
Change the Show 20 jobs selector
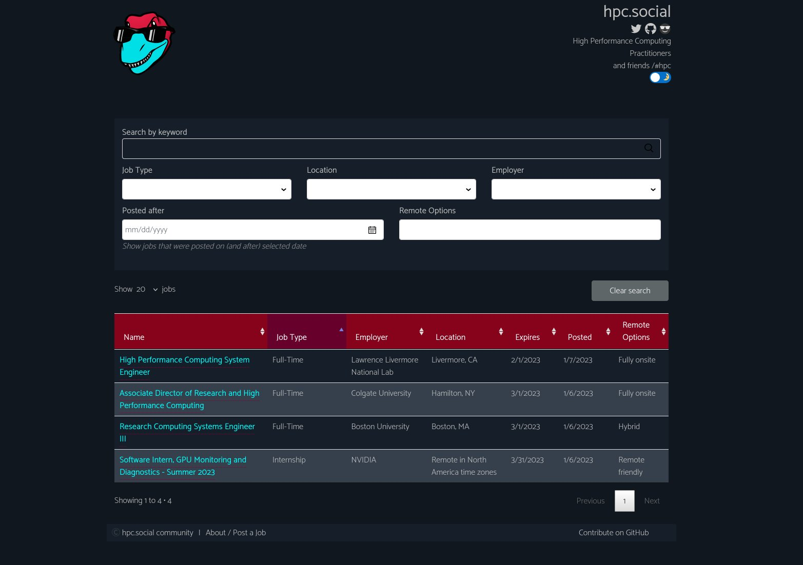tap(147, 290)
